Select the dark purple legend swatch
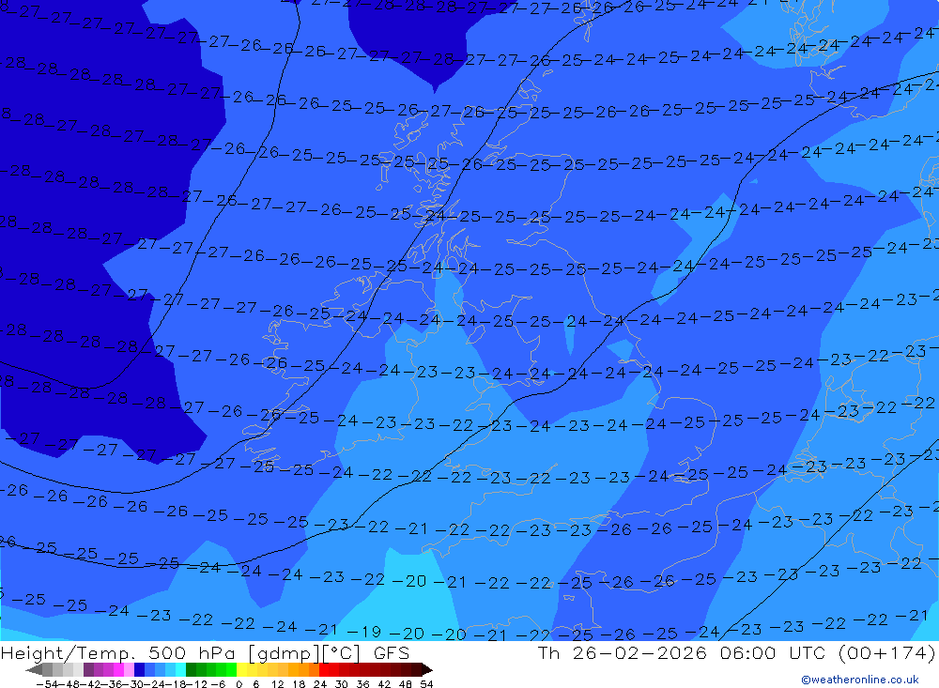939x688 pixels. click(x=88, y=669)
